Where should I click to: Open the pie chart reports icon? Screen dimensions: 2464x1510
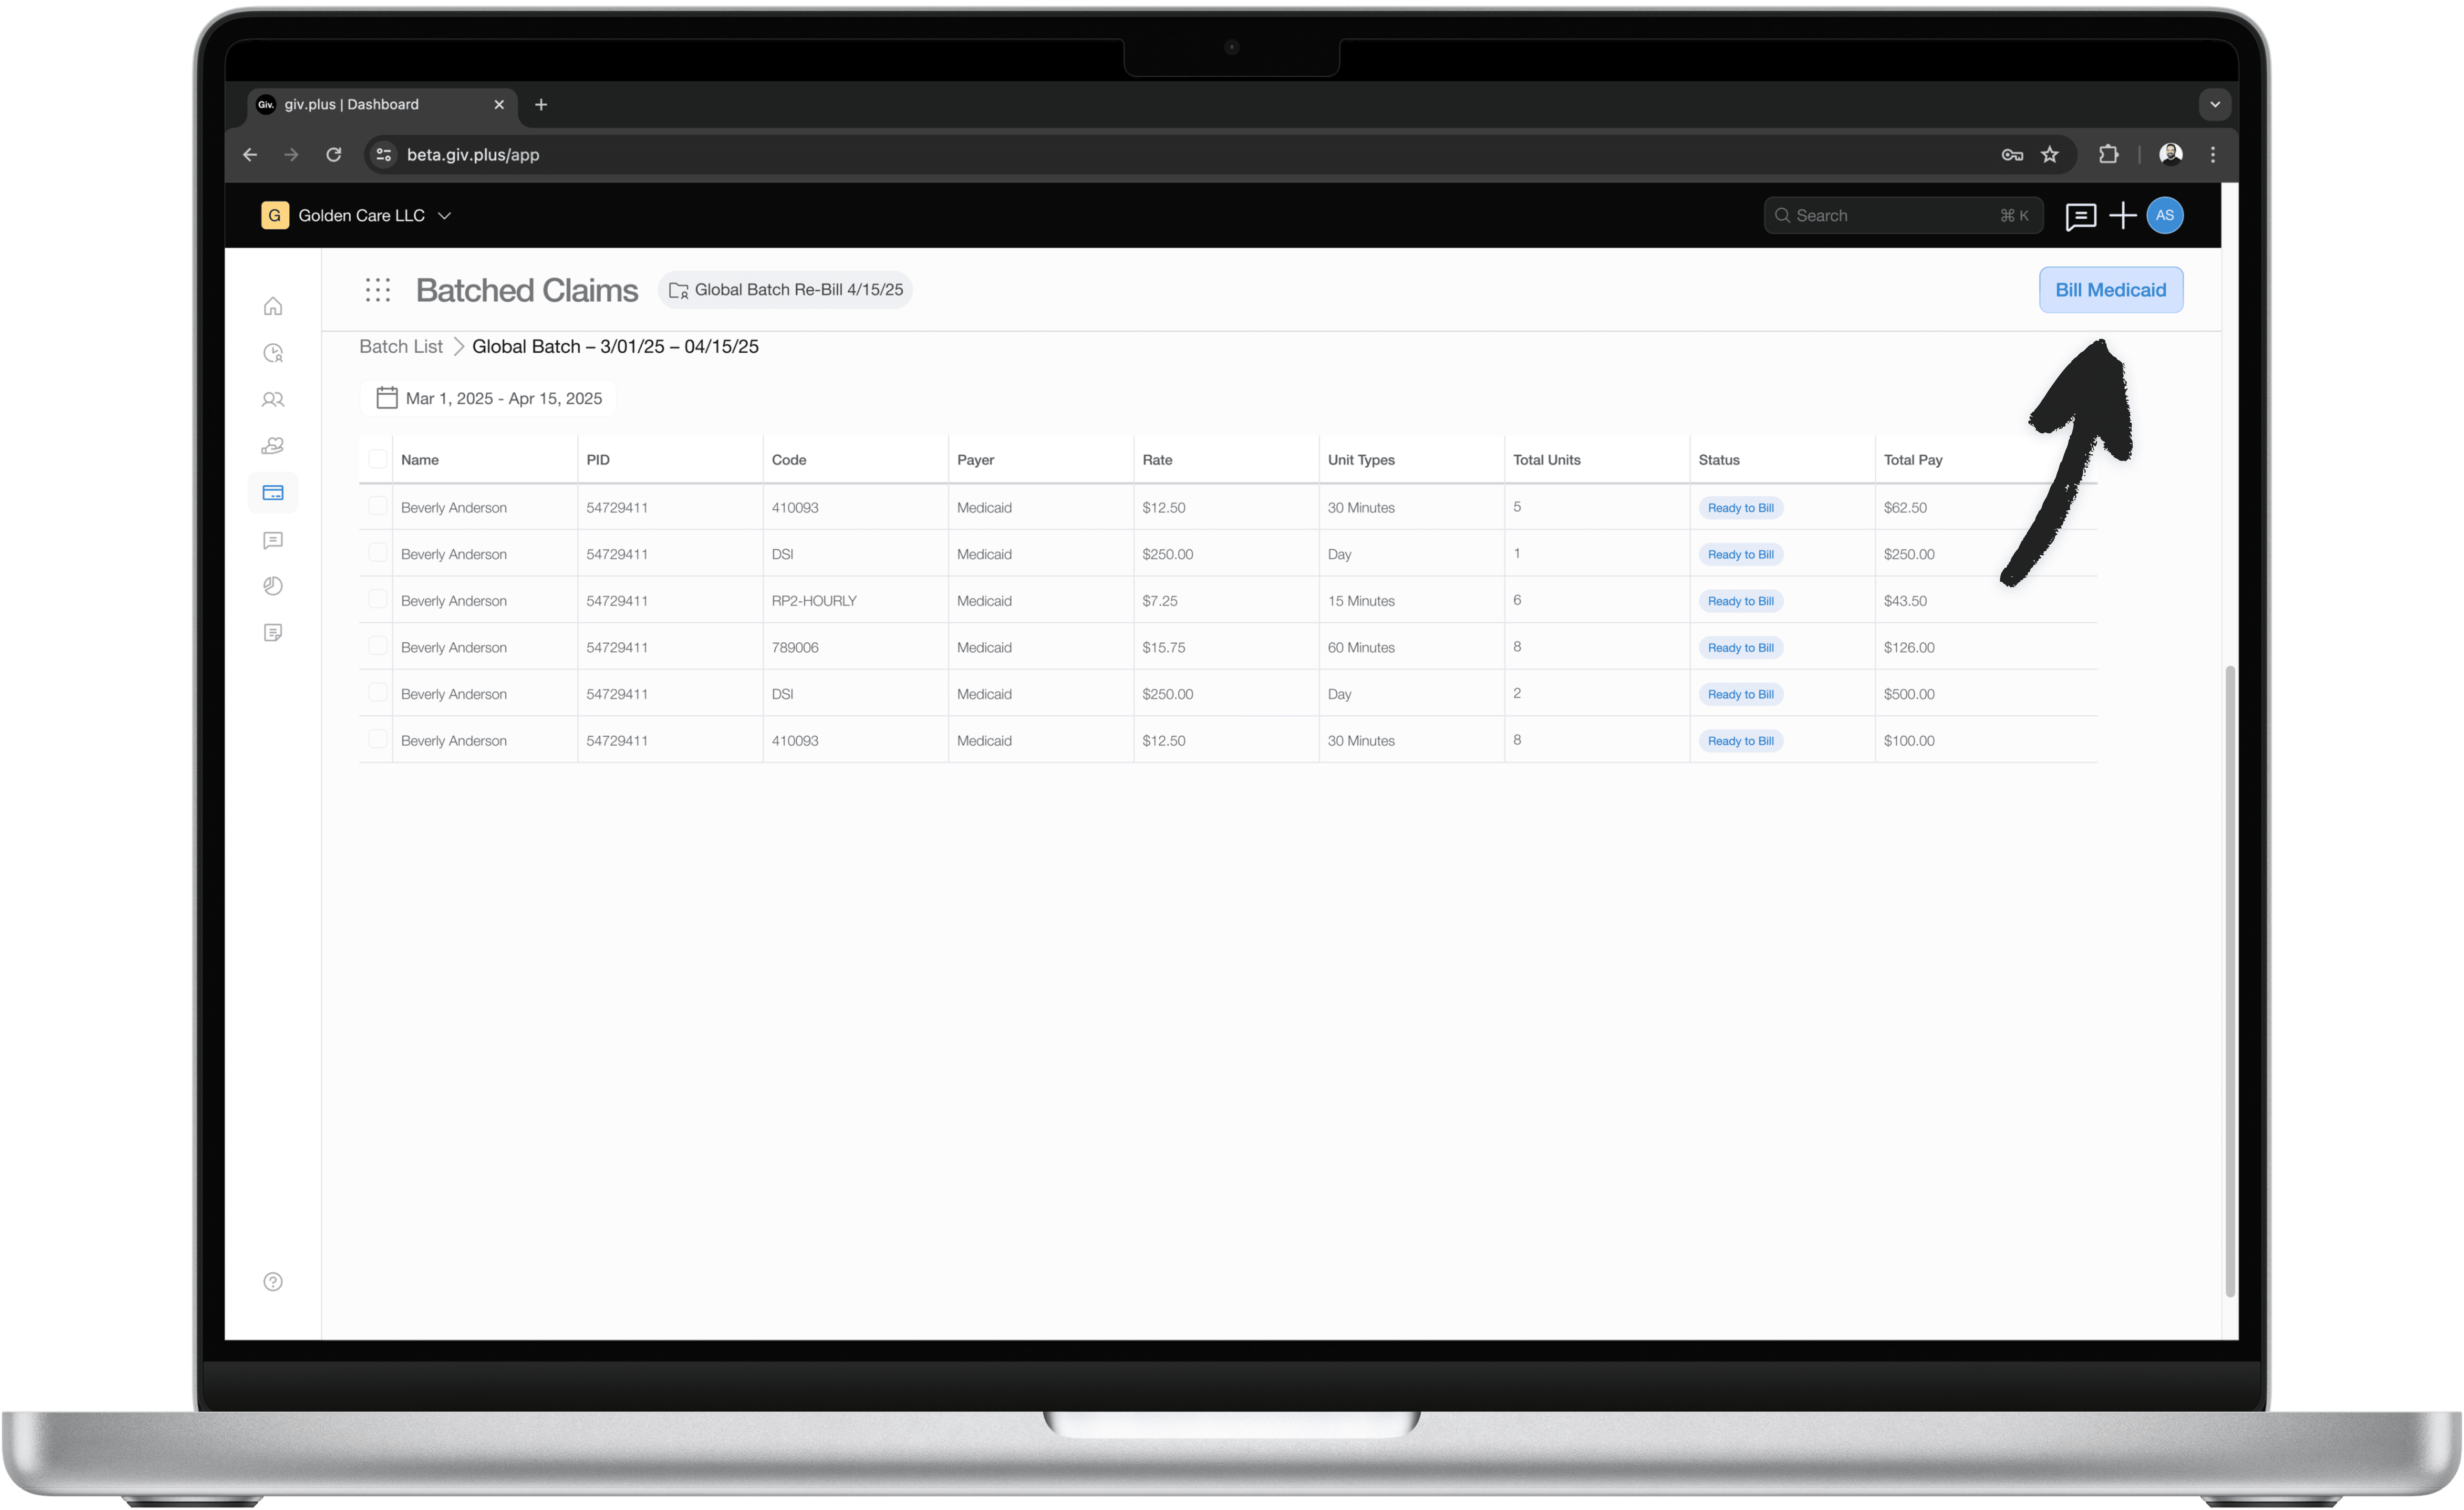tap(273, 586)
